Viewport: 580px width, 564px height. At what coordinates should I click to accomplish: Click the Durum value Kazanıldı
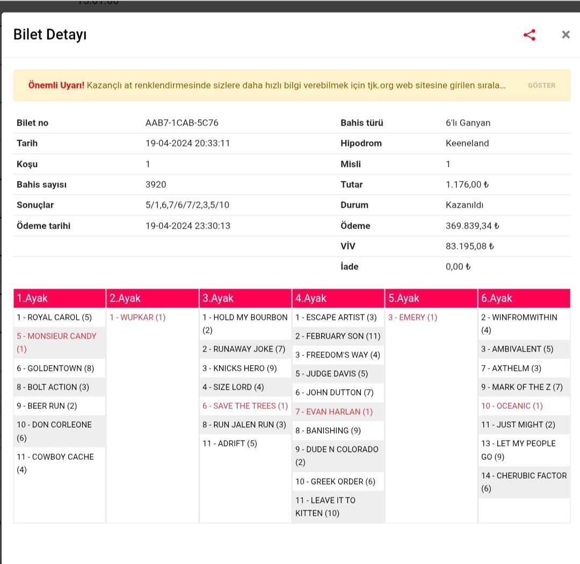pyautogui.click(x=464, y=205)
